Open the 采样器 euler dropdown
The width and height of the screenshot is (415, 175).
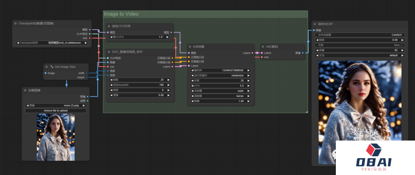(x=220, y=91)
